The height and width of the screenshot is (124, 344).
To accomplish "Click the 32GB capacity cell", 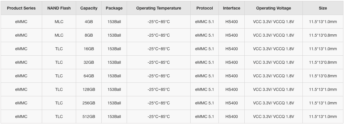I will coord(89,62).
